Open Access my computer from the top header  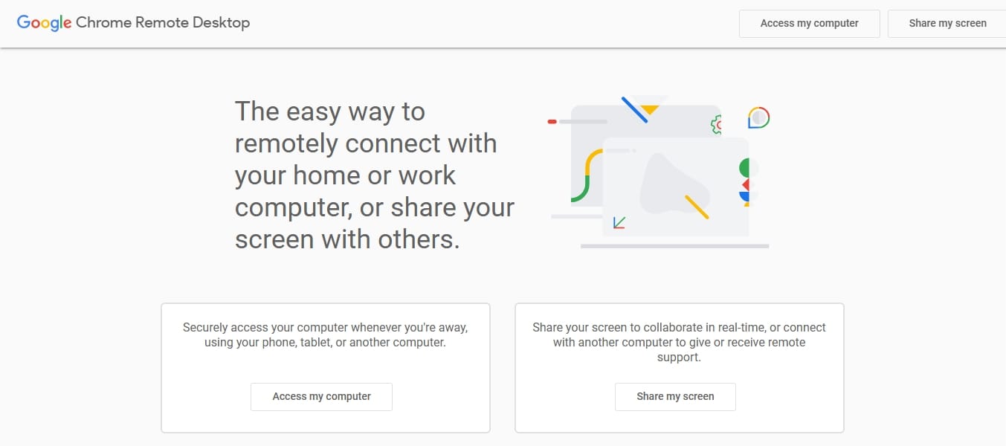pos(810,24)
